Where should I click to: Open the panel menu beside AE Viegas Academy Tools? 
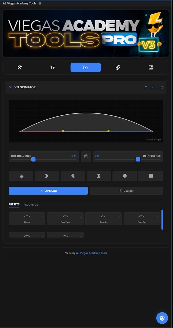(40, 4)
